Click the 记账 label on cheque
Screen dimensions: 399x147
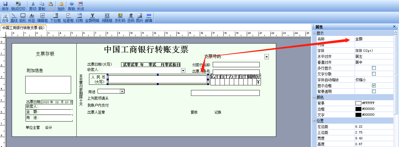[x=218, y=112]
